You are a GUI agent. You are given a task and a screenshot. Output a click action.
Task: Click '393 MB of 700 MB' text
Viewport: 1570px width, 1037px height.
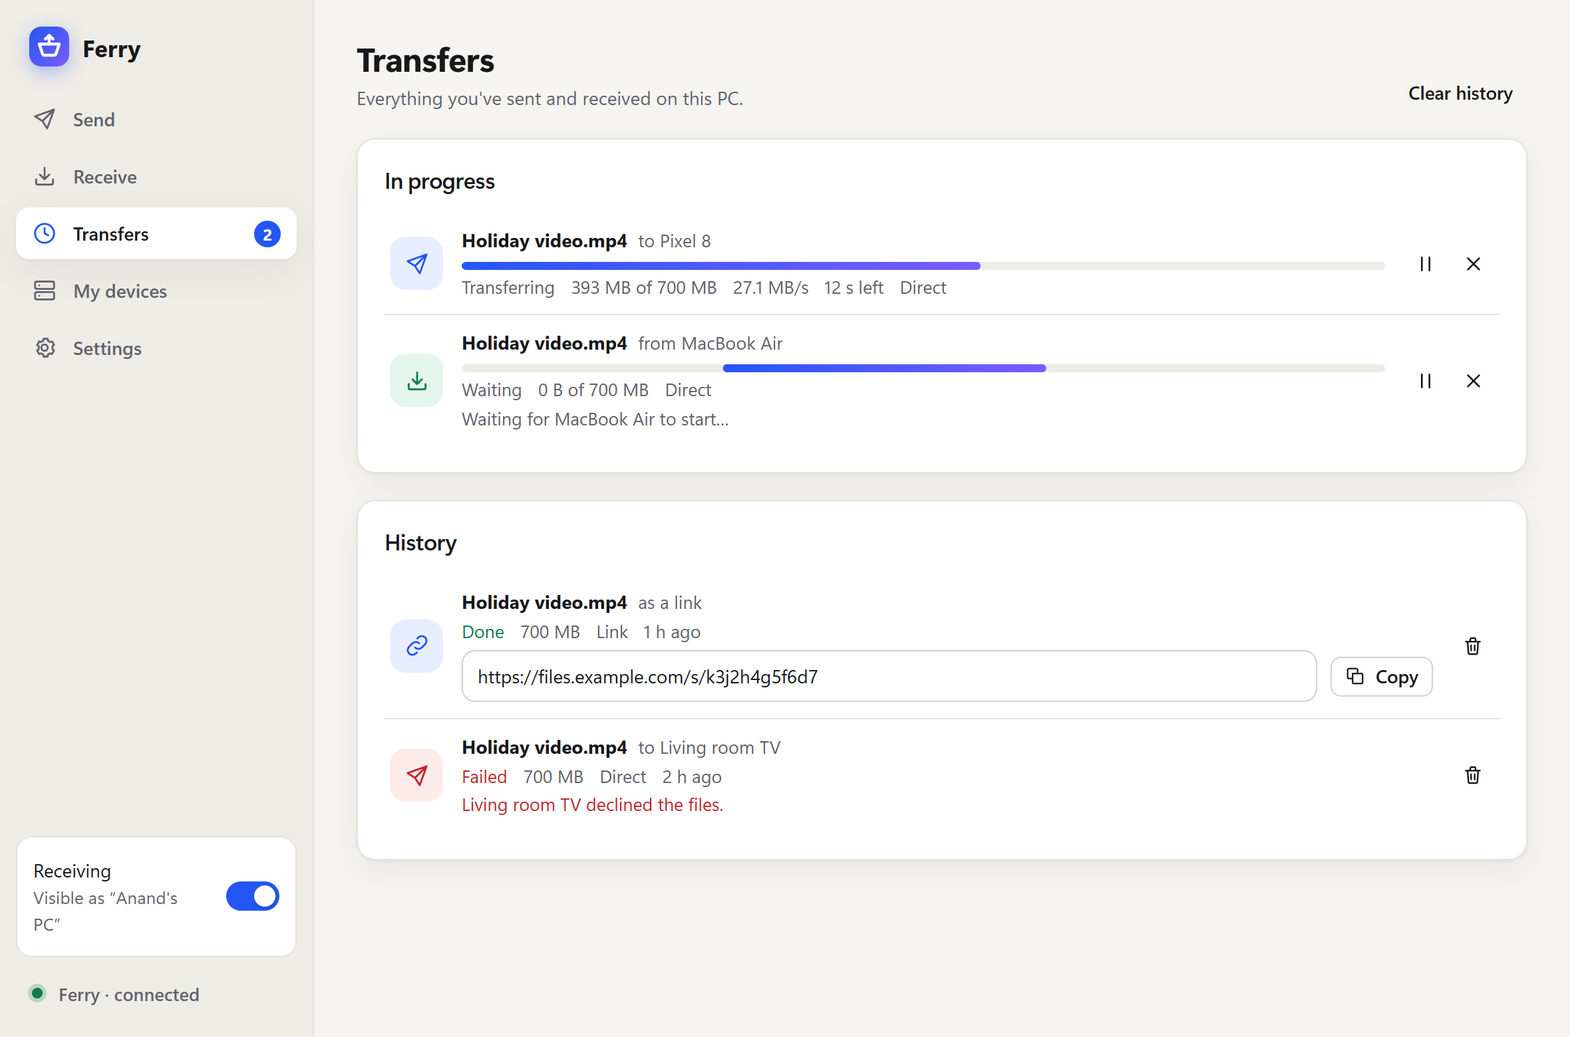coord(644,288)
